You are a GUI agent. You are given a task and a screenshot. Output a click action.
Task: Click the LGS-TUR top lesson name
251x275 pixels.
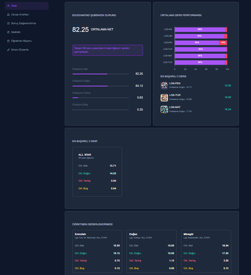tap(175, 95)
